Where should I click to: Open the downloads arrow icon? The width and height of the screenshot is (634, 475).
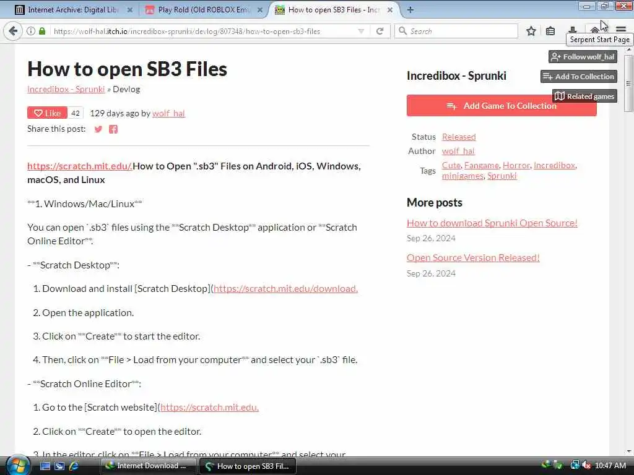click(x=573, y=30)
